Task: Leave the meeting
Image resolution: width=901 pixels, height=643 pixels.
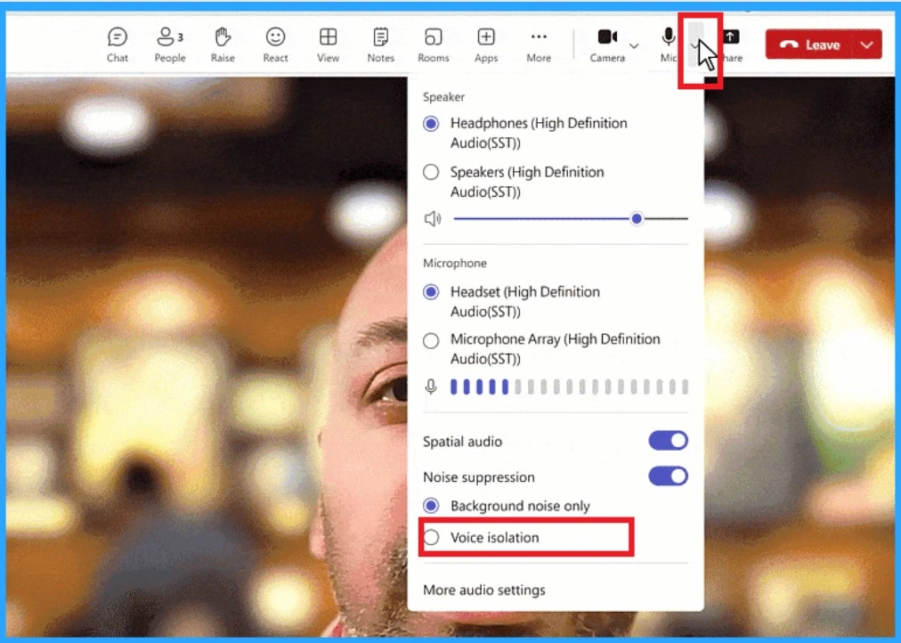Action: click(811, 45)
